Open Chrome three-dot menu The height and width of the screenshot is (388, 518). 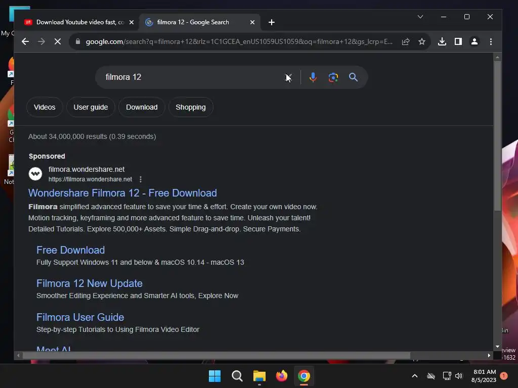tap(491, 41)
